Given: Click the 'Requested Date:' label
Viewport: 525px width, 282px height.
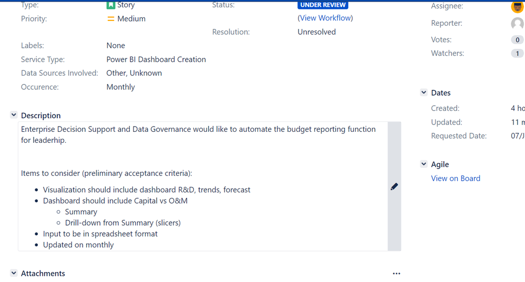Looking at the screenshot, I should 459,136.
